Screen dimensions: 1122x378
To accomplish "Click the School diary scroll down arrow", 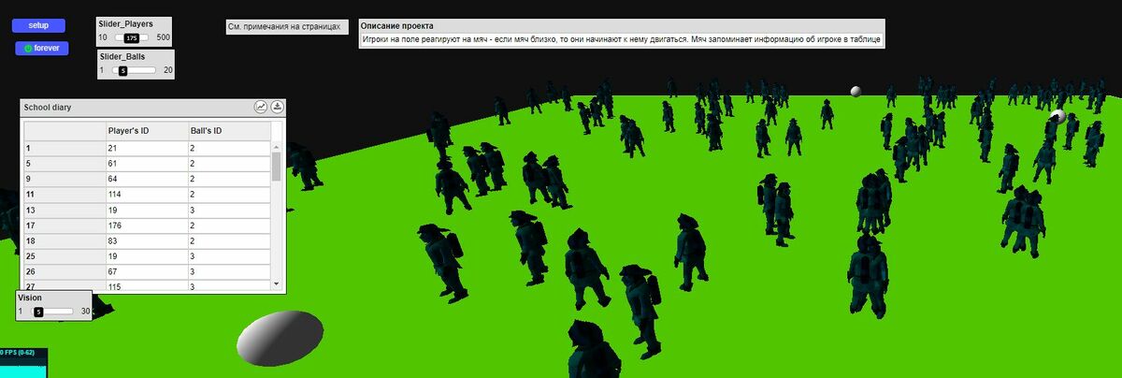I will click(276, 283).
